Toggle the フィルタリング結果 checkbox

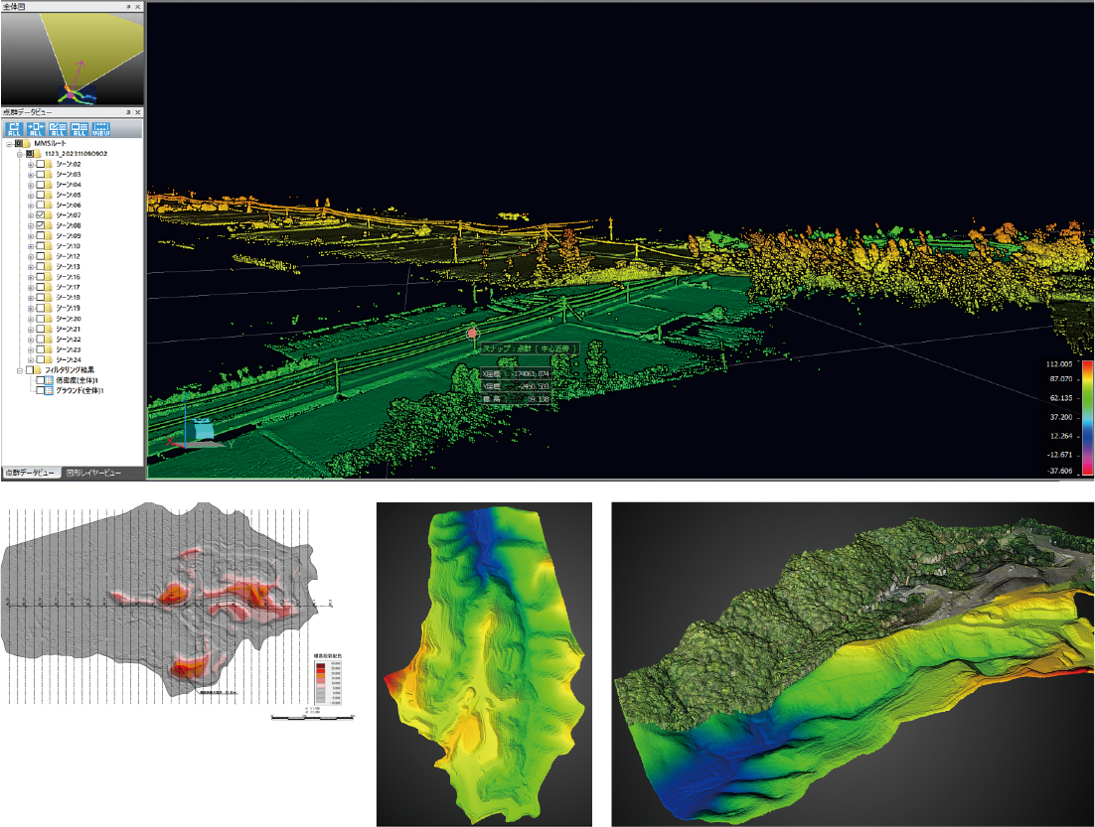click(x=30, y=370)
